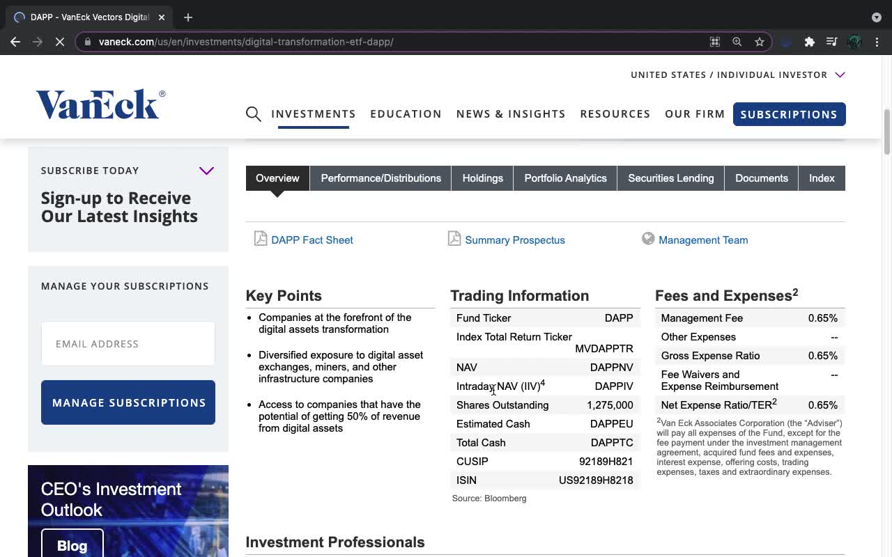Open the media control playlist icon
Image resolution: width=892 pixels, height=557 pixels.
point(831,42)
